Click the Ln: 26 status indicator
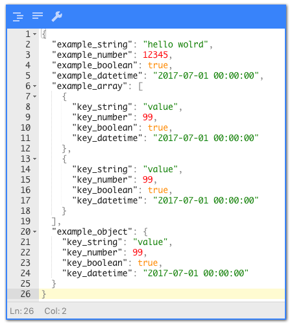 tap(22, 311)
